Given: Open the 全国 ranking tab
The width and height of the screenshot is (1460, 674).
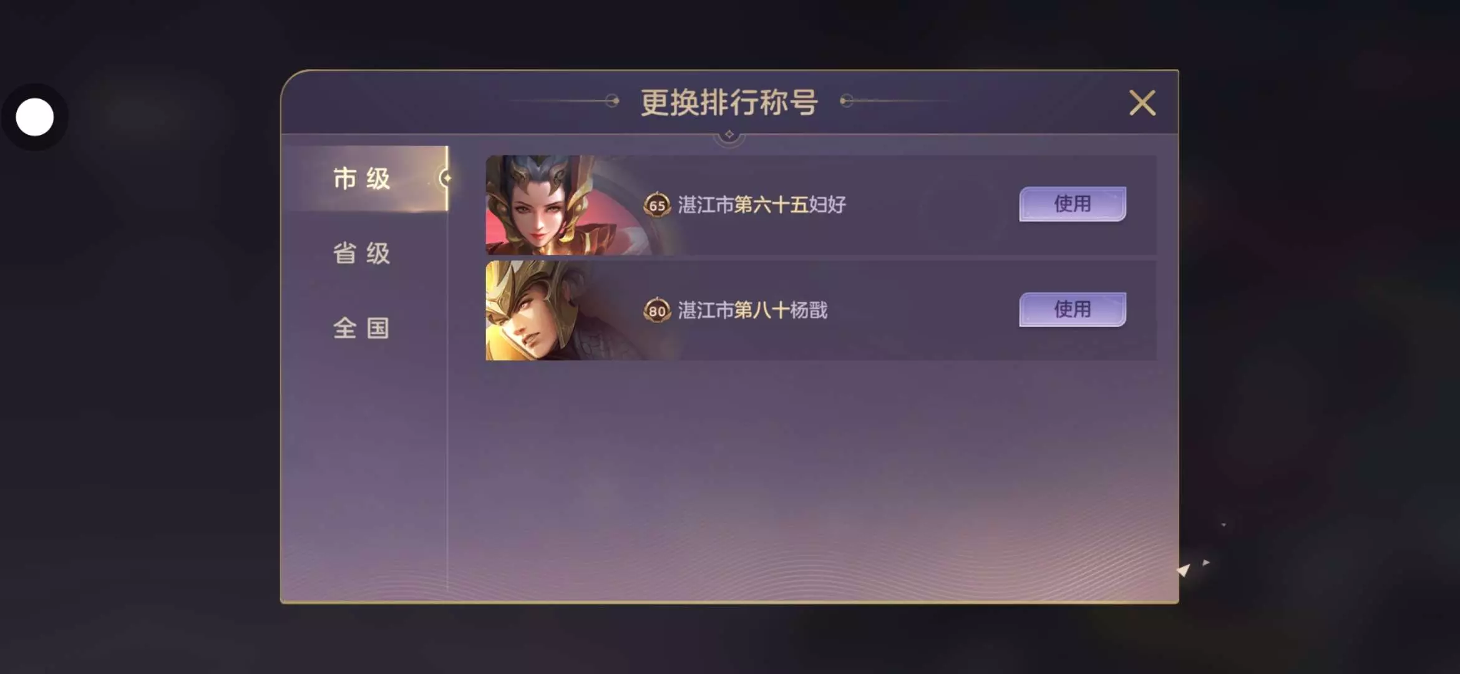Looking at the screenshot, I should (362, 328).
